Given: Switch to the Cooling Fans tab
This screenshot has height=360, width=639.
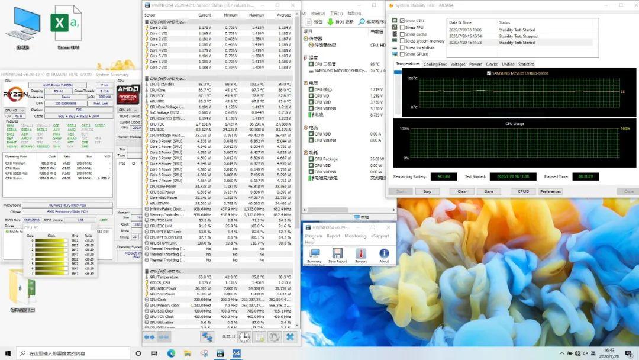Looking at the screenshot, I should coord(435,64).
